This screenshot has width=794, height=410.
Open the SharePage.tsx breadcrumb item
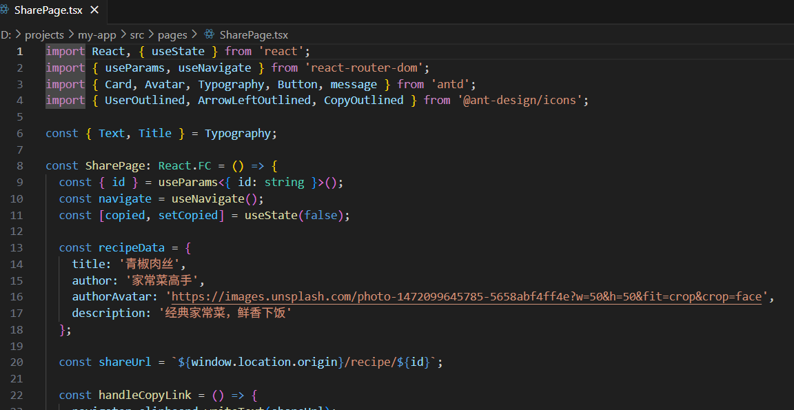click(x=254, y=35)
